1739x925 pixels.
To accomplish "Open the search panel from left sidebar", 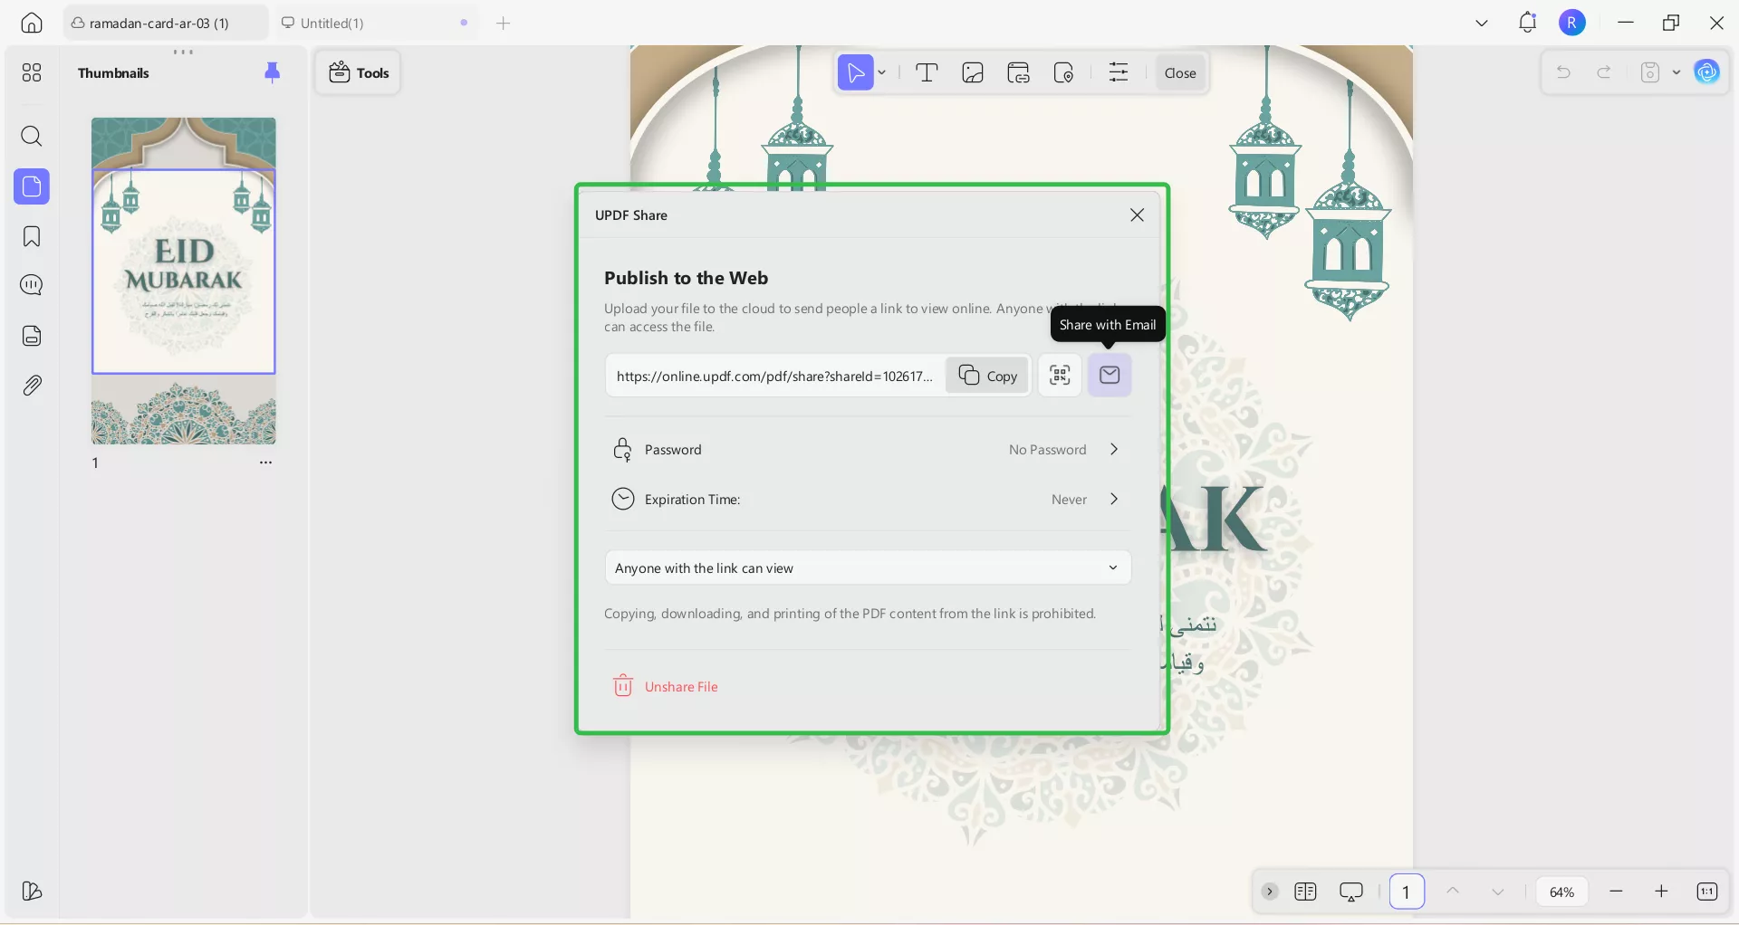I will (32, 137).
